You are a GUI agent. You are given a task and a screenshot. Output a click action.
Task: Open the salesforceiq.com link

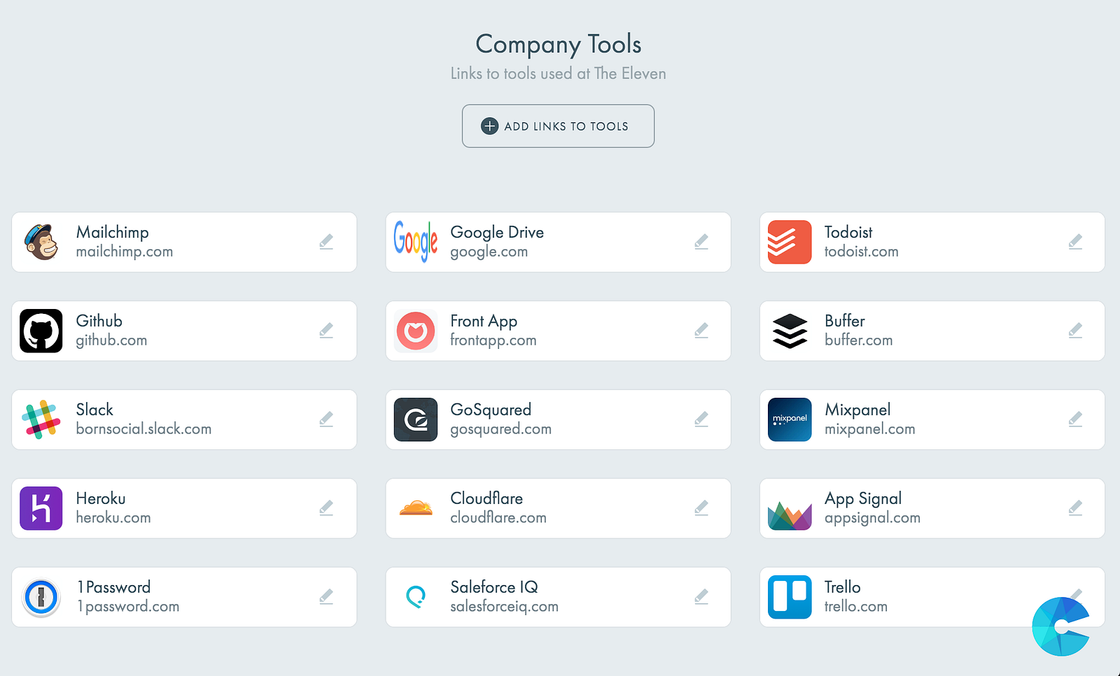(x=504, y=607)
